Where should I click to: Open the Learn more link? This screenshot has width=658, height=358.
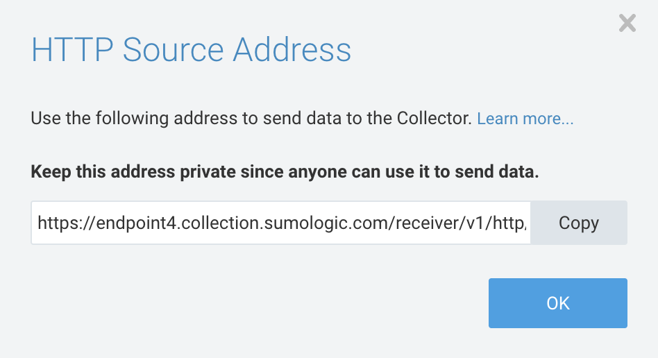(x=525, y=119)
